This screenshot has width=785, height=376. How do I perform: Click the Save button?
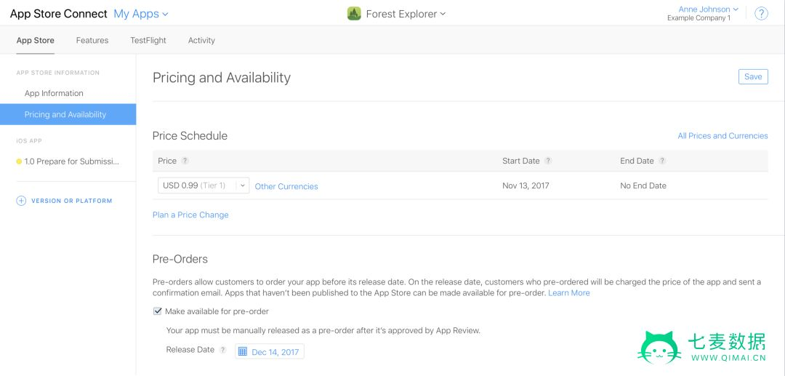pyautogui.click(x=753, y=76)
